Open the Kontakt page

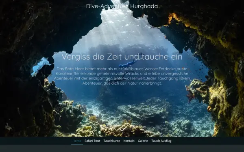coord(129,141)
